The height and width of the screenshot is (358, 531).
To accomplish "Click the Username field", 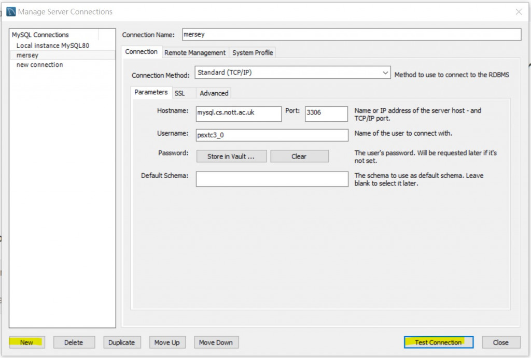I will pyautogui.click(x=272, y=135).
